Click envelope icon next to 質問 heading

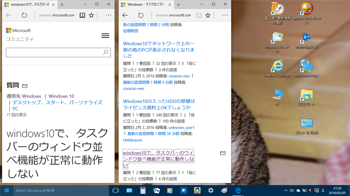(x=25, y=86)
